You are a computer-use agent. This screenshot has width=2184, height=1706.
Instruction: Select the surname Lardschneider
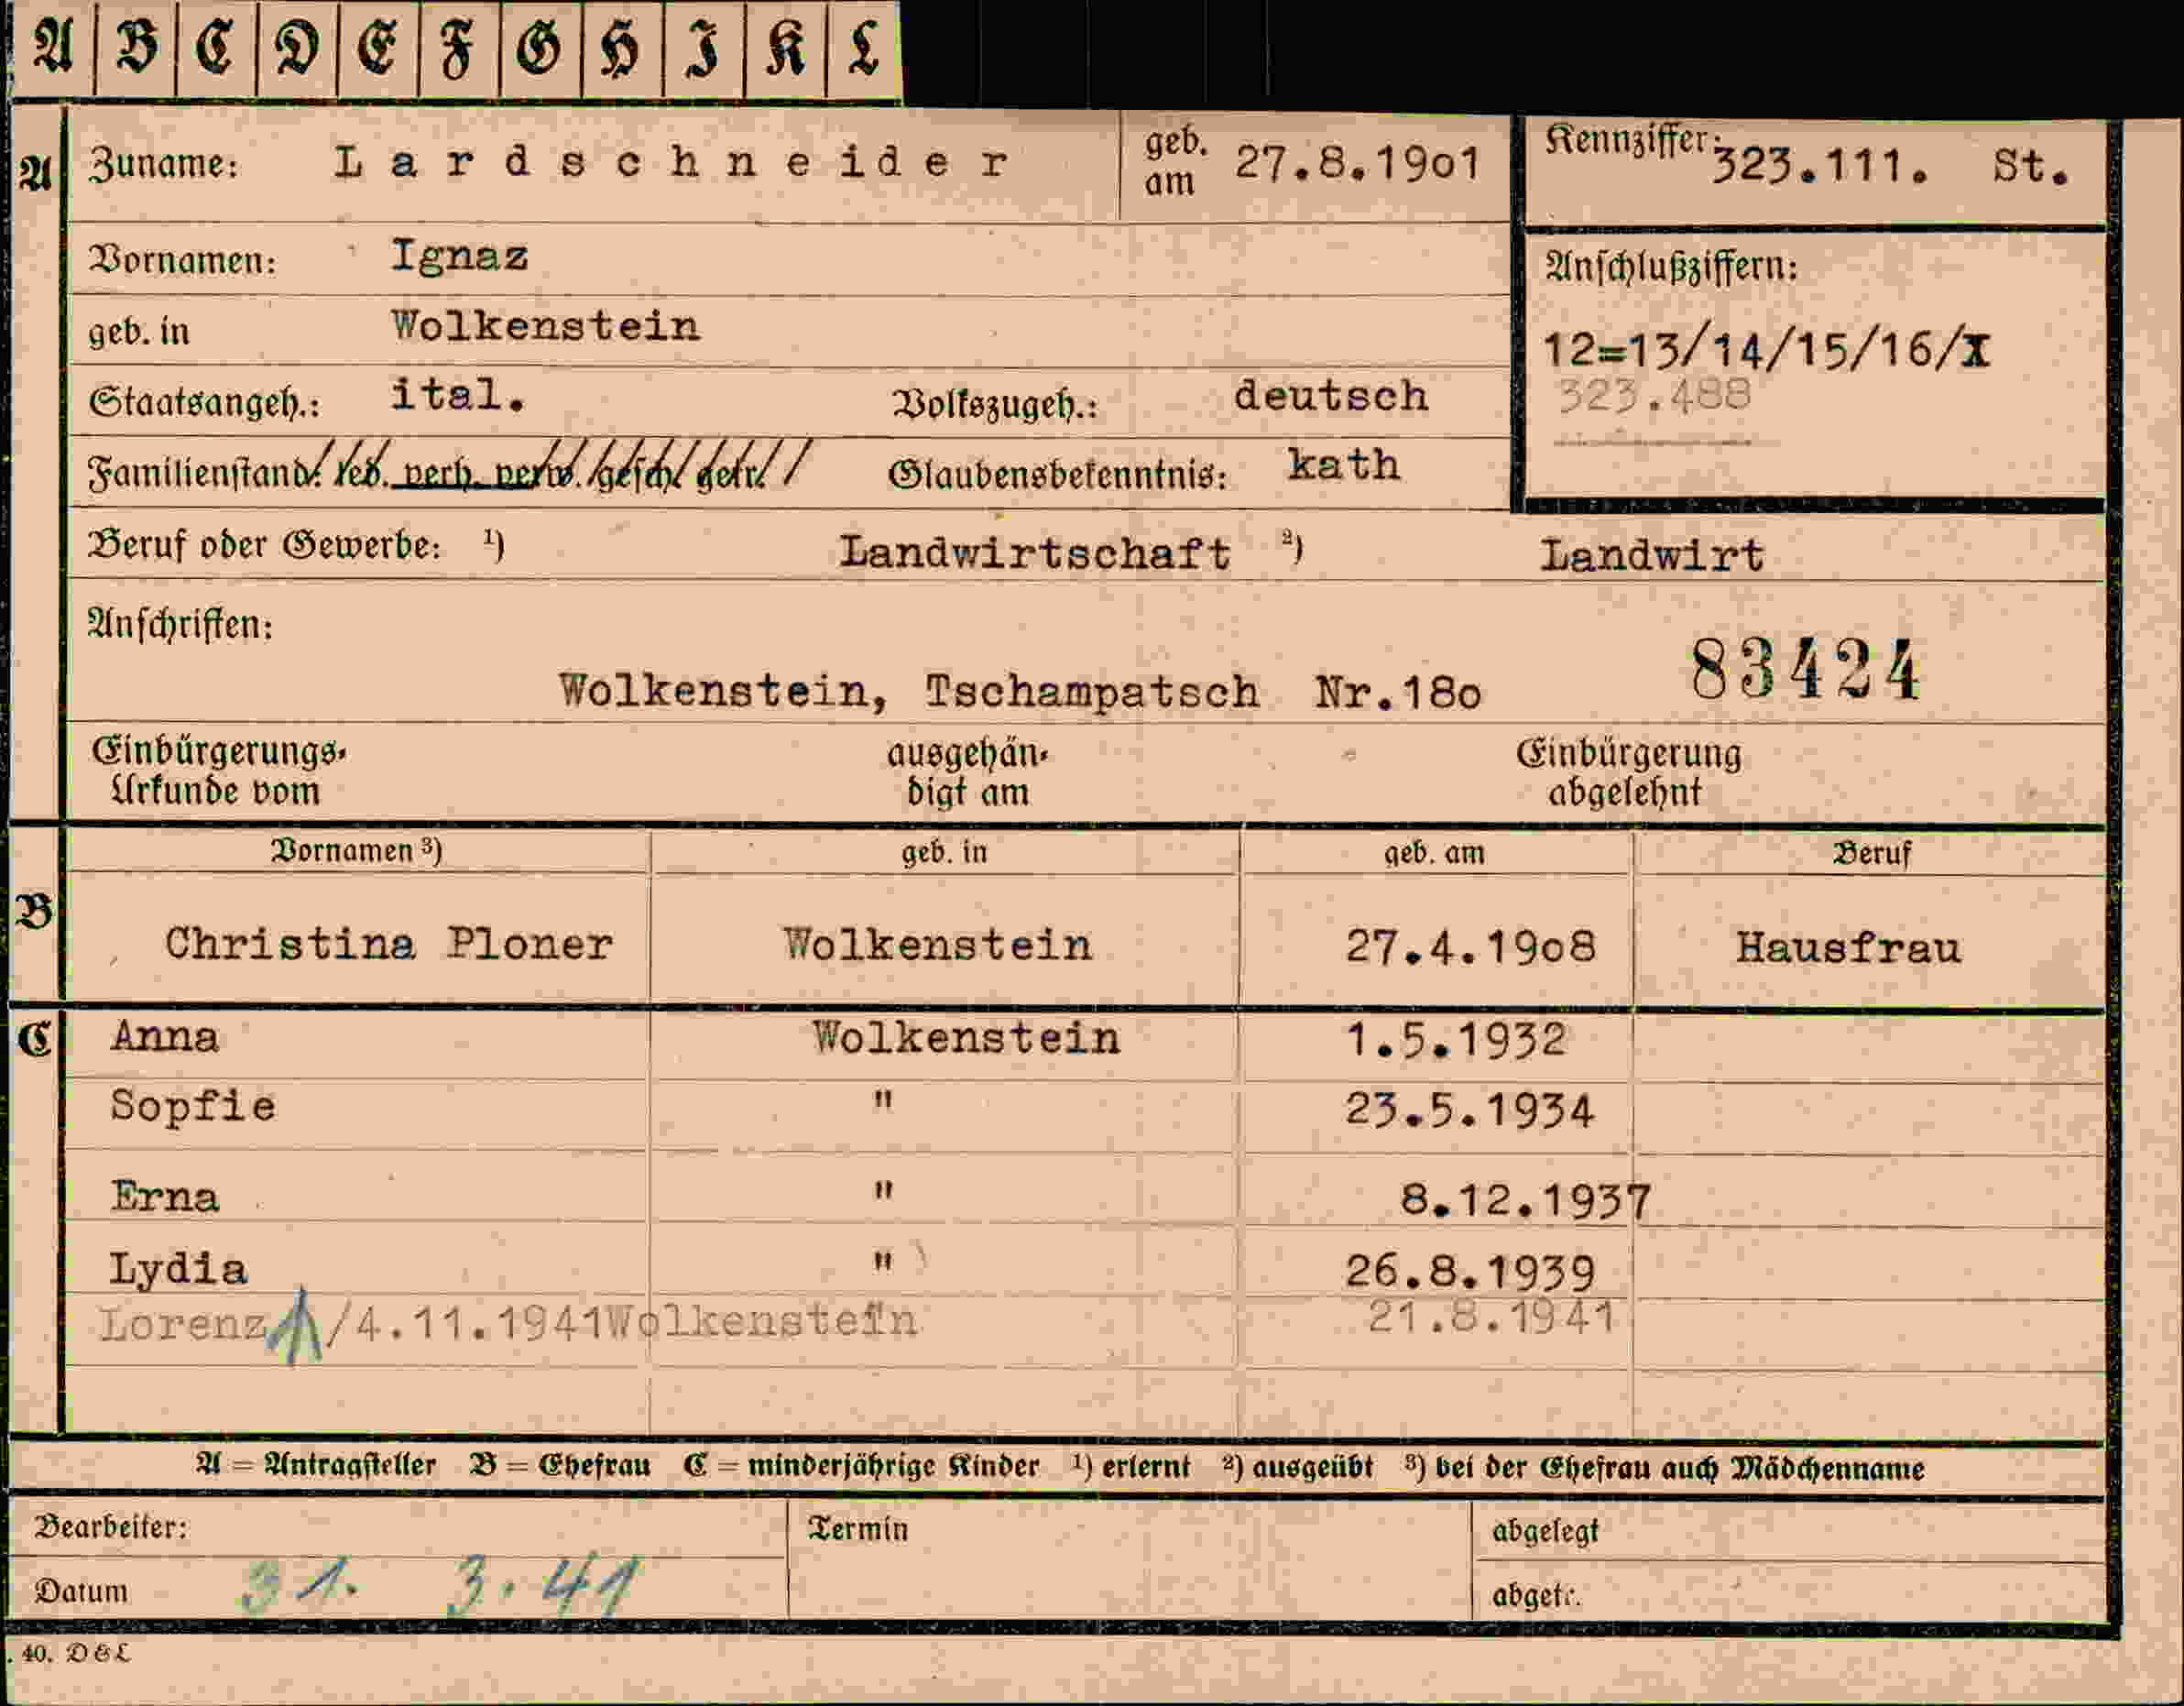tap(671, 162)
